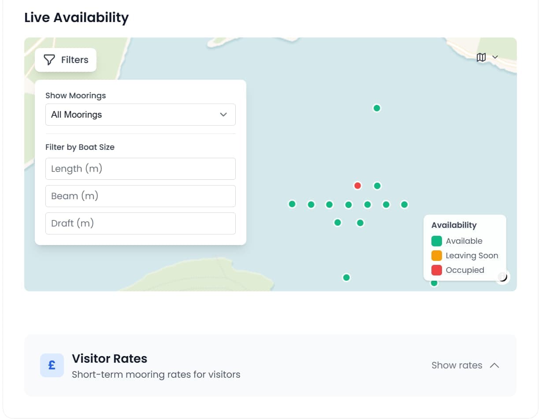Open the map style selector icon
This screenshot has width=546, height=420.
(x=481, y=57)
